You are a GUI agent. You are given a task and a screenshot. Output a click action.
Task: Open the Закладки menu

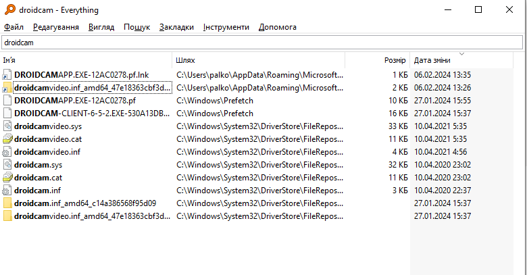(x=176, y=27)
